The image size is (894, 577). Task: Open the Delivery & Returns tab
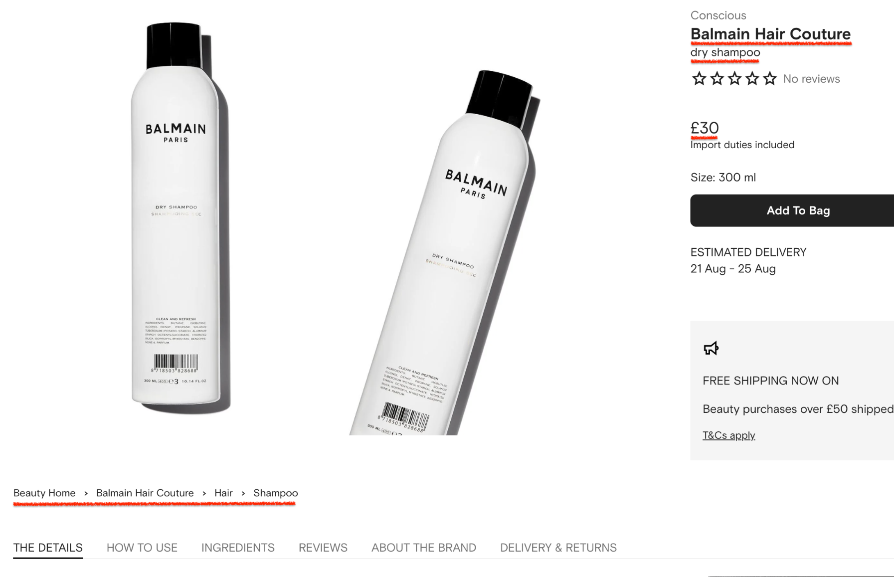[558, 548]
